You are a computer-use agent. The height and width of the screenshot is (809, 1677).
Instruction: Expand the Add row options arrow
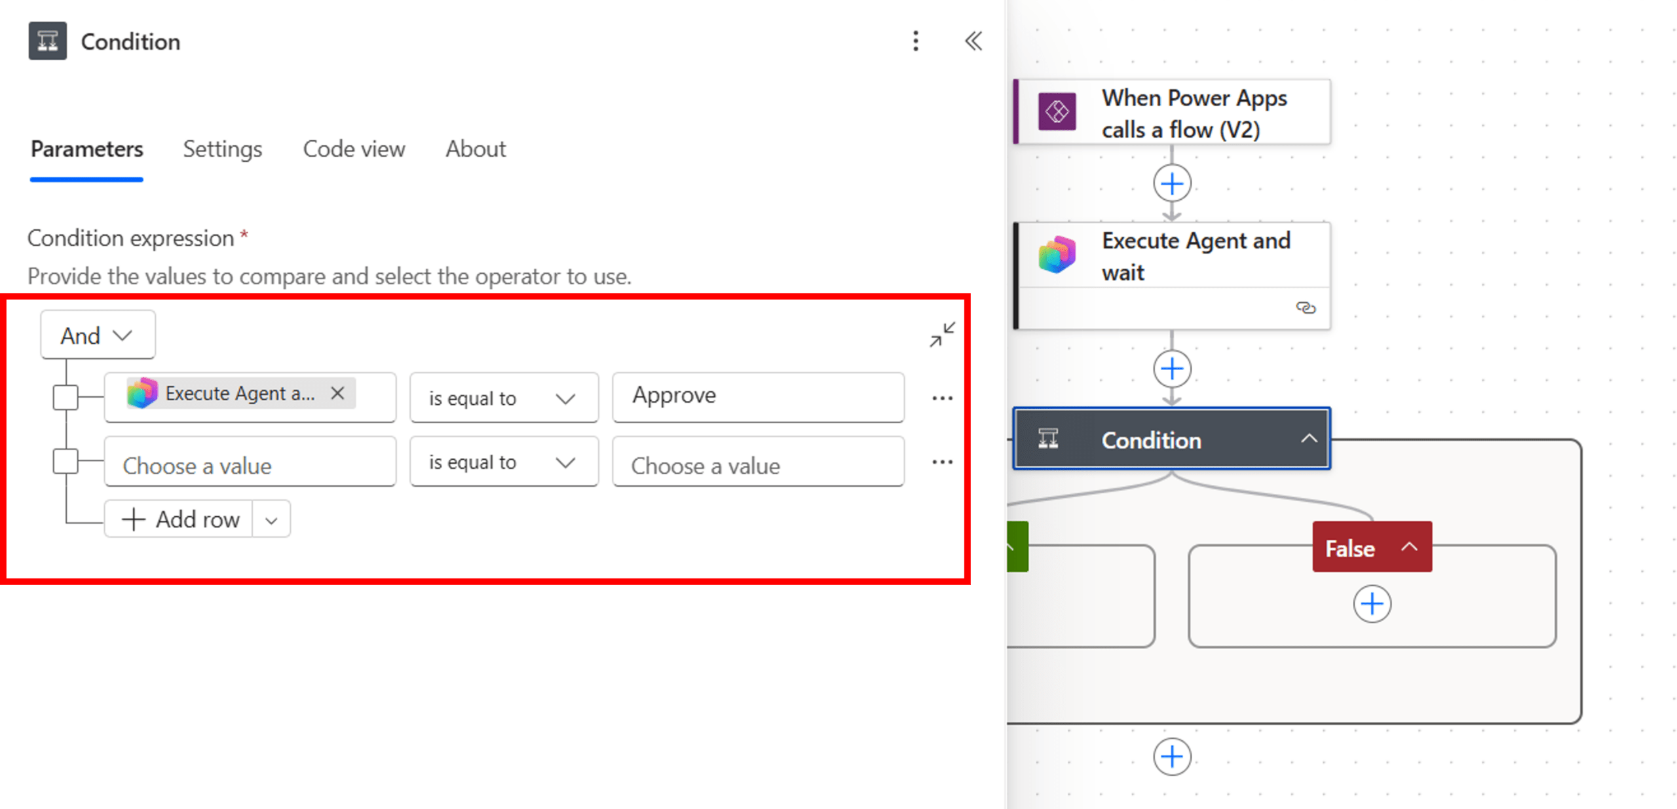(271, 520)
